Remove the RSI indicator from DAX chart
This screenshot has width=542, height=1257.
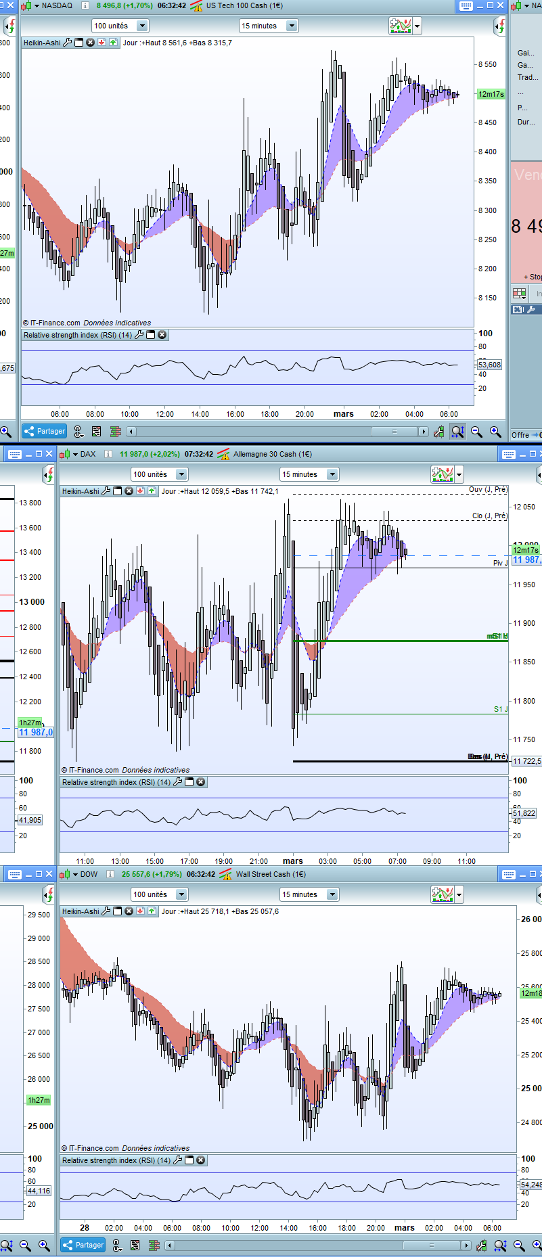201,782
